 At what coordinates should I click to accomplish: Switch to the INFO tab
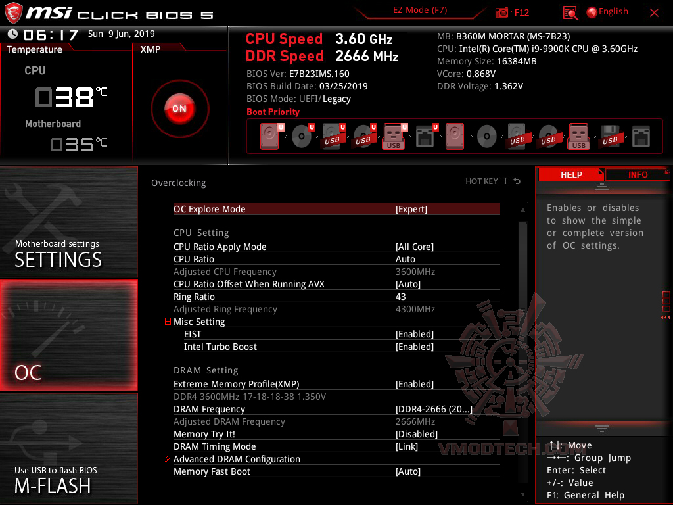(x=637, y=174)
